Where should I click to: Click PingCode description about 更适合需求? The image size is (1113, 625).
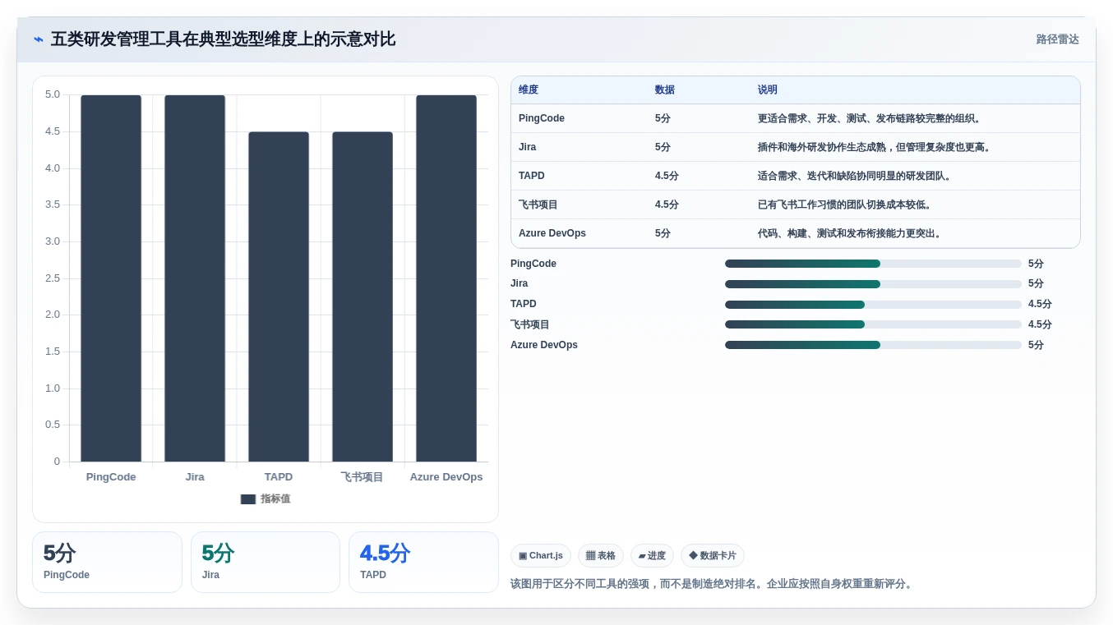(871, 118)
